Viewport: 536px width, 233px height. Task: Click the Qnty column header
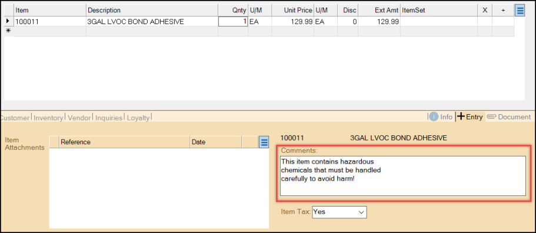point(233,10)
